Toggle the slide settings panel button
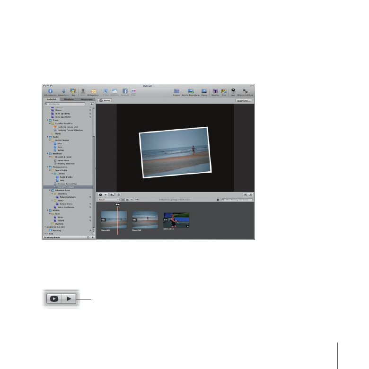369x369 pixels. tap(245, 194)
